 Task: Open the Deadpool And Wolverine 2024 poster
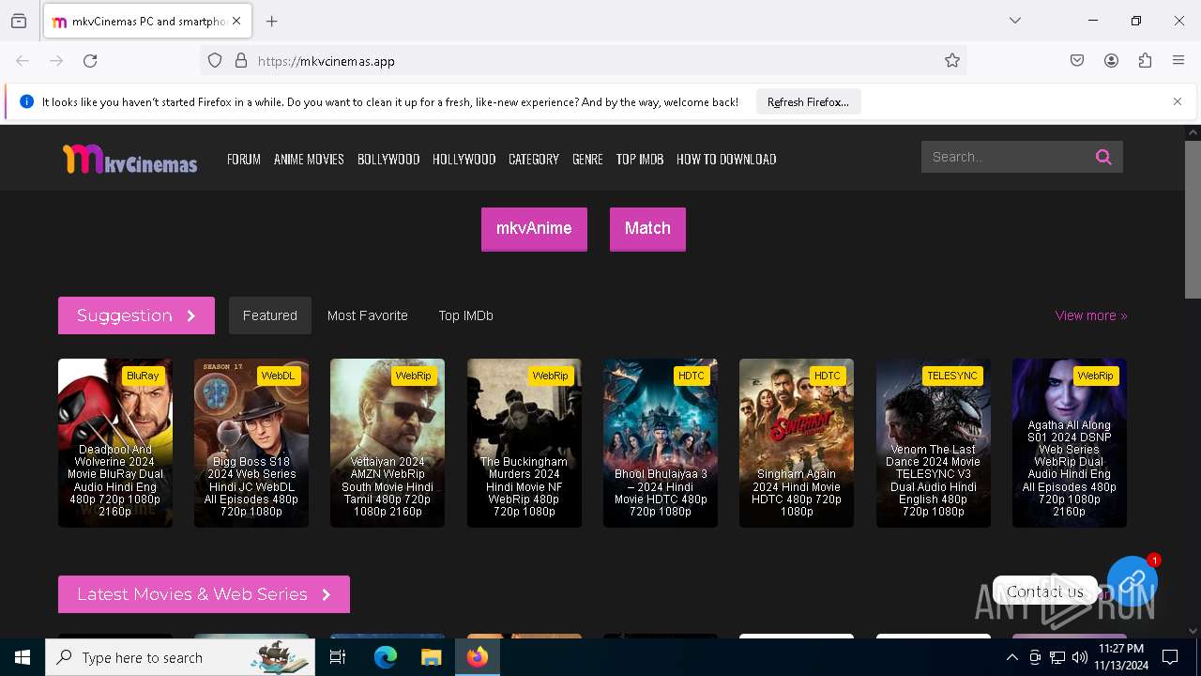tap(115, 443)
